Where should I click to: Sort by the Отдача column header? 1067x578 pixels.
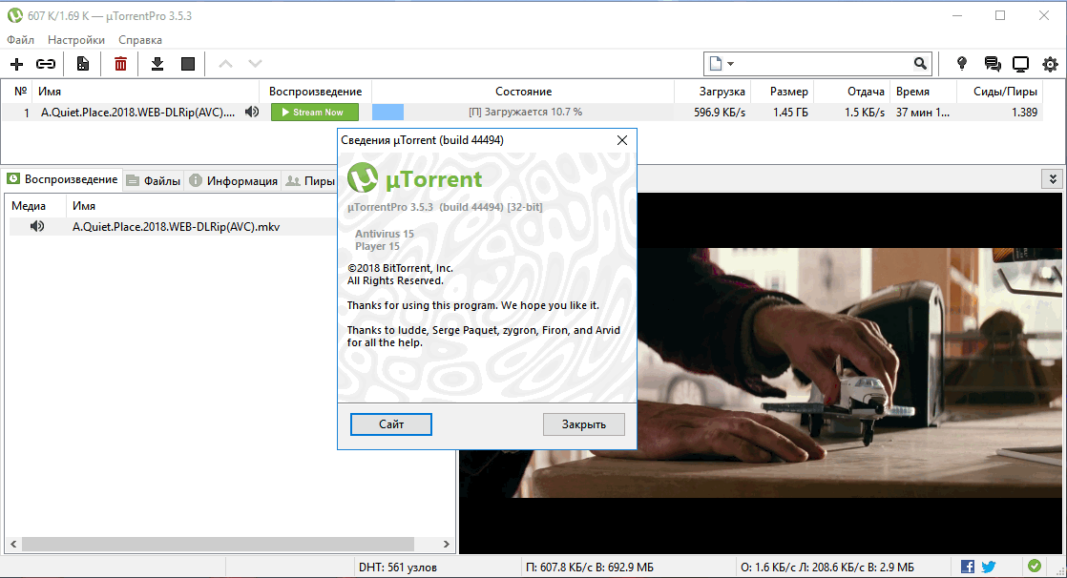click(852, 92)
